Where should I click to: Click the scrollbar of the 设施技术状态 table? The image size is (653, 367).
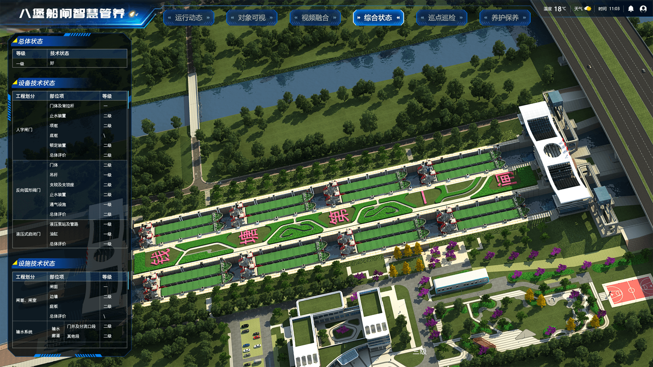128,280
